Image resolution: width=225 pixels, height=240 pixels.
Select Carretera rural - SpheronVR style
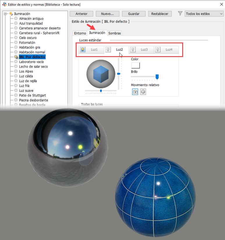tap(39, 33)
